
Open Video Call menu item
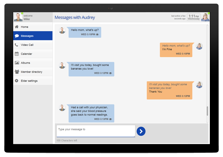(x=33, y=45)
